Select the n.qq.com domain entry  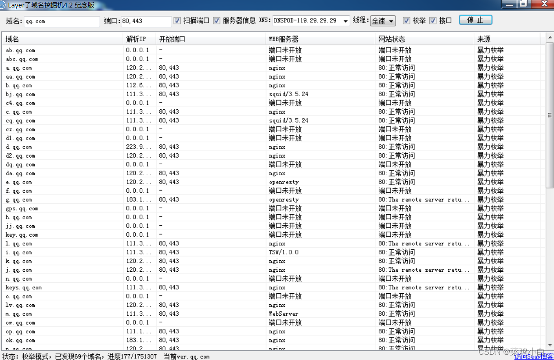[x=19, y=279]
